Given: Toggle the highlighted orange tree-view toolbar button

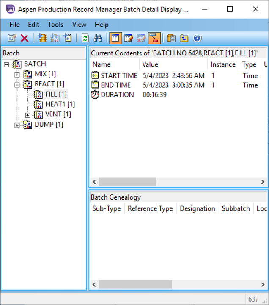Looking at the screenshot, I should (154, 39).
